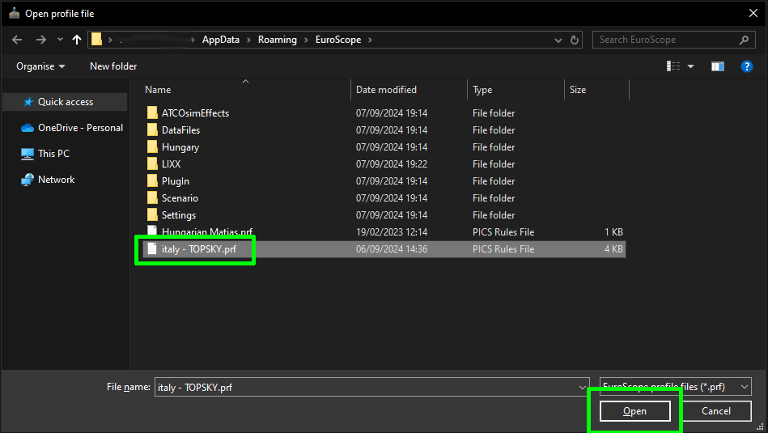Expand the File name history dropdown
768x433 pixels.
(x=580, y=387)
